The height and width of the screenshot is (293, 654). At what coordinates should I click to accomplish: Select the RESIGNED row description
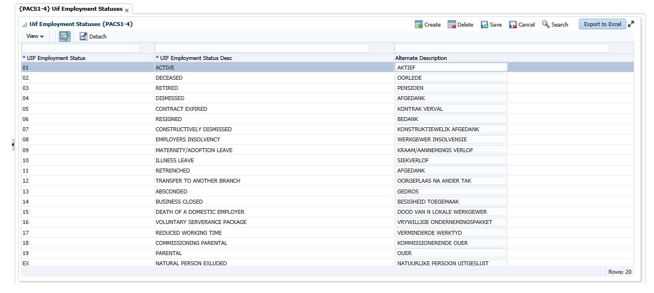tap(274, 119)
